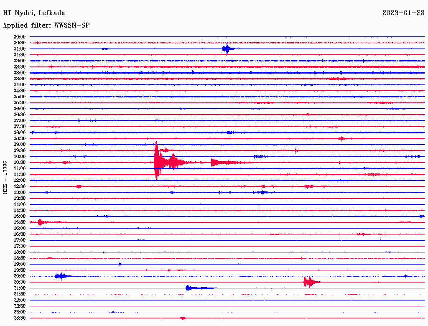This screenshot has width=428, height=326.
Task: Select the 18:00 time label
Action: 20,252
